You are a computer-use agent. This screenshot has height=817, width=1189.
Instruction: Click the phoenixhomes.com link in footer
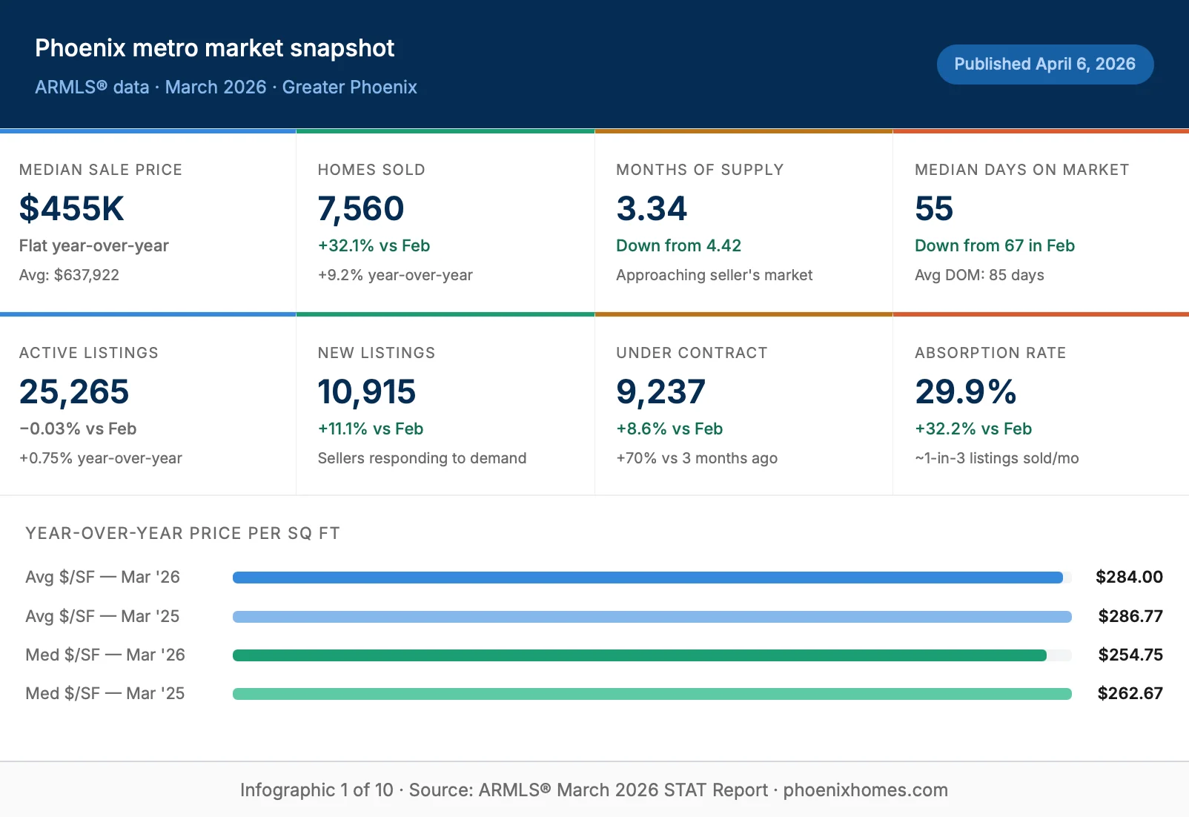(865, 790)
